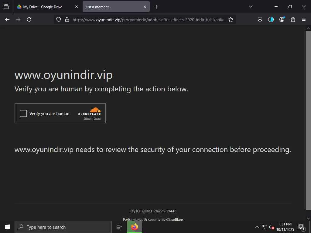Close the My Drive - Google Drive tab
This screenshot has height=233, width=311.
tap(77, 7)
